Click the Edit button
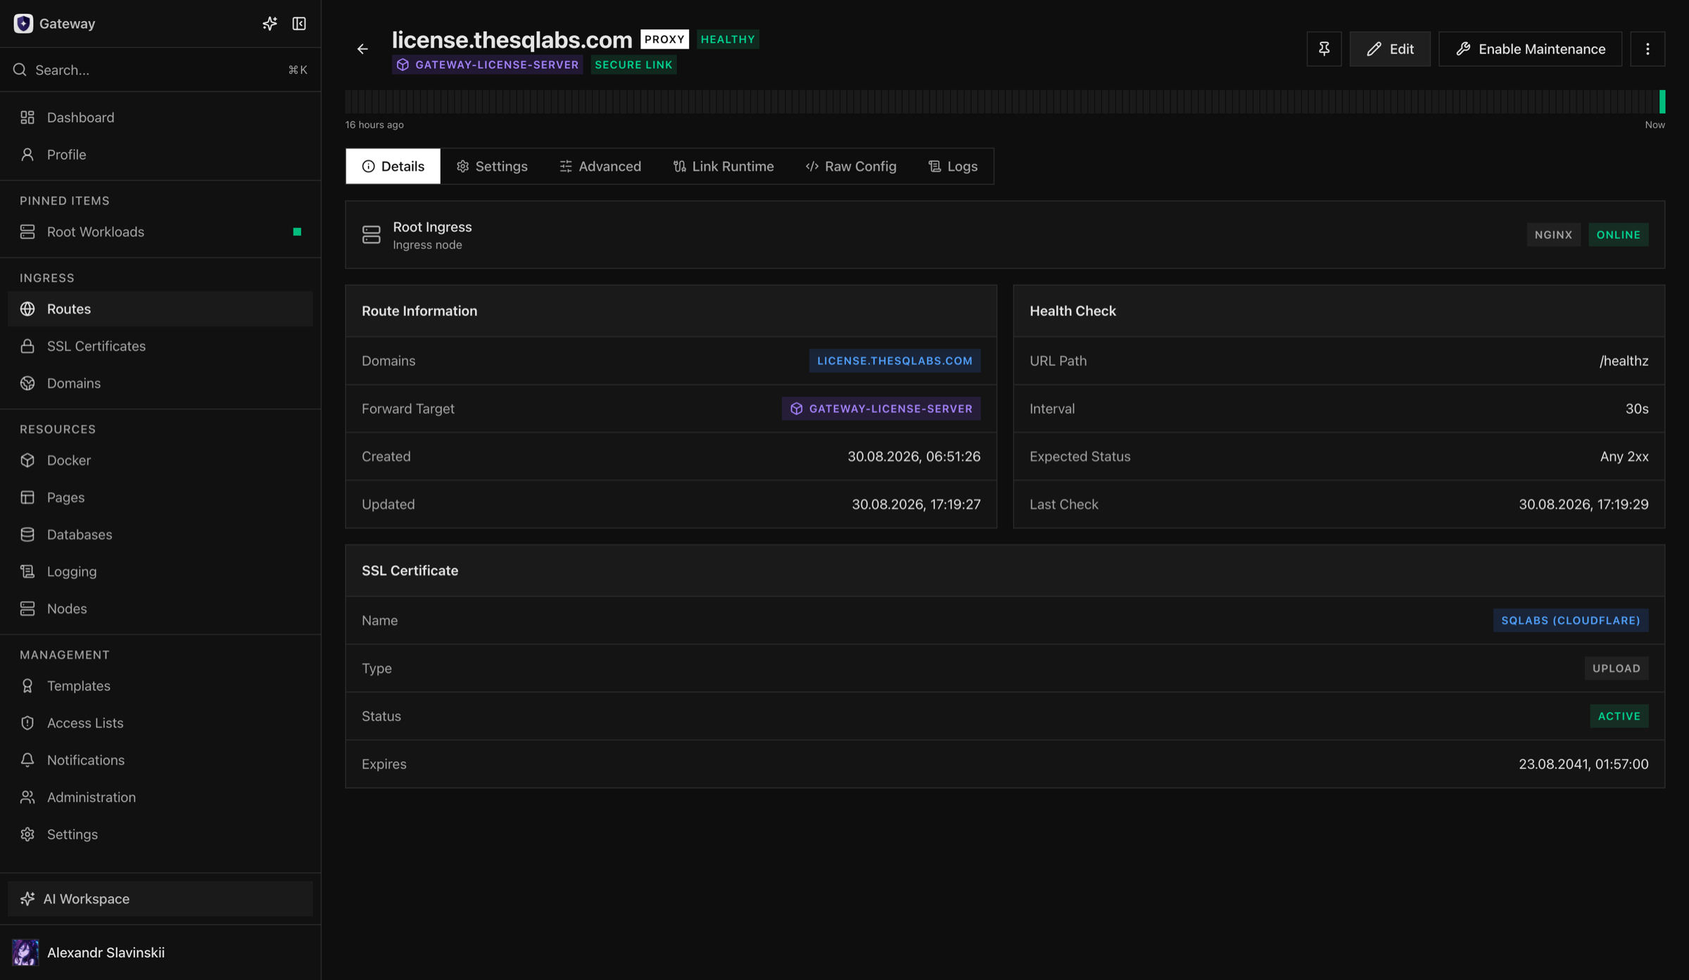The height and width of the screenshot is (980, 1689). 1390,49
